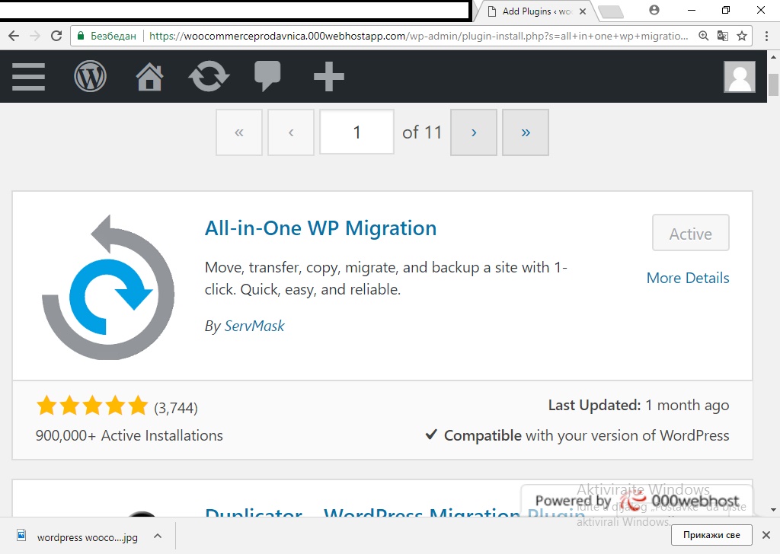The image size is (780, 554).
Task: Click the Chrome profile person icon
Action: pos(654,10)
